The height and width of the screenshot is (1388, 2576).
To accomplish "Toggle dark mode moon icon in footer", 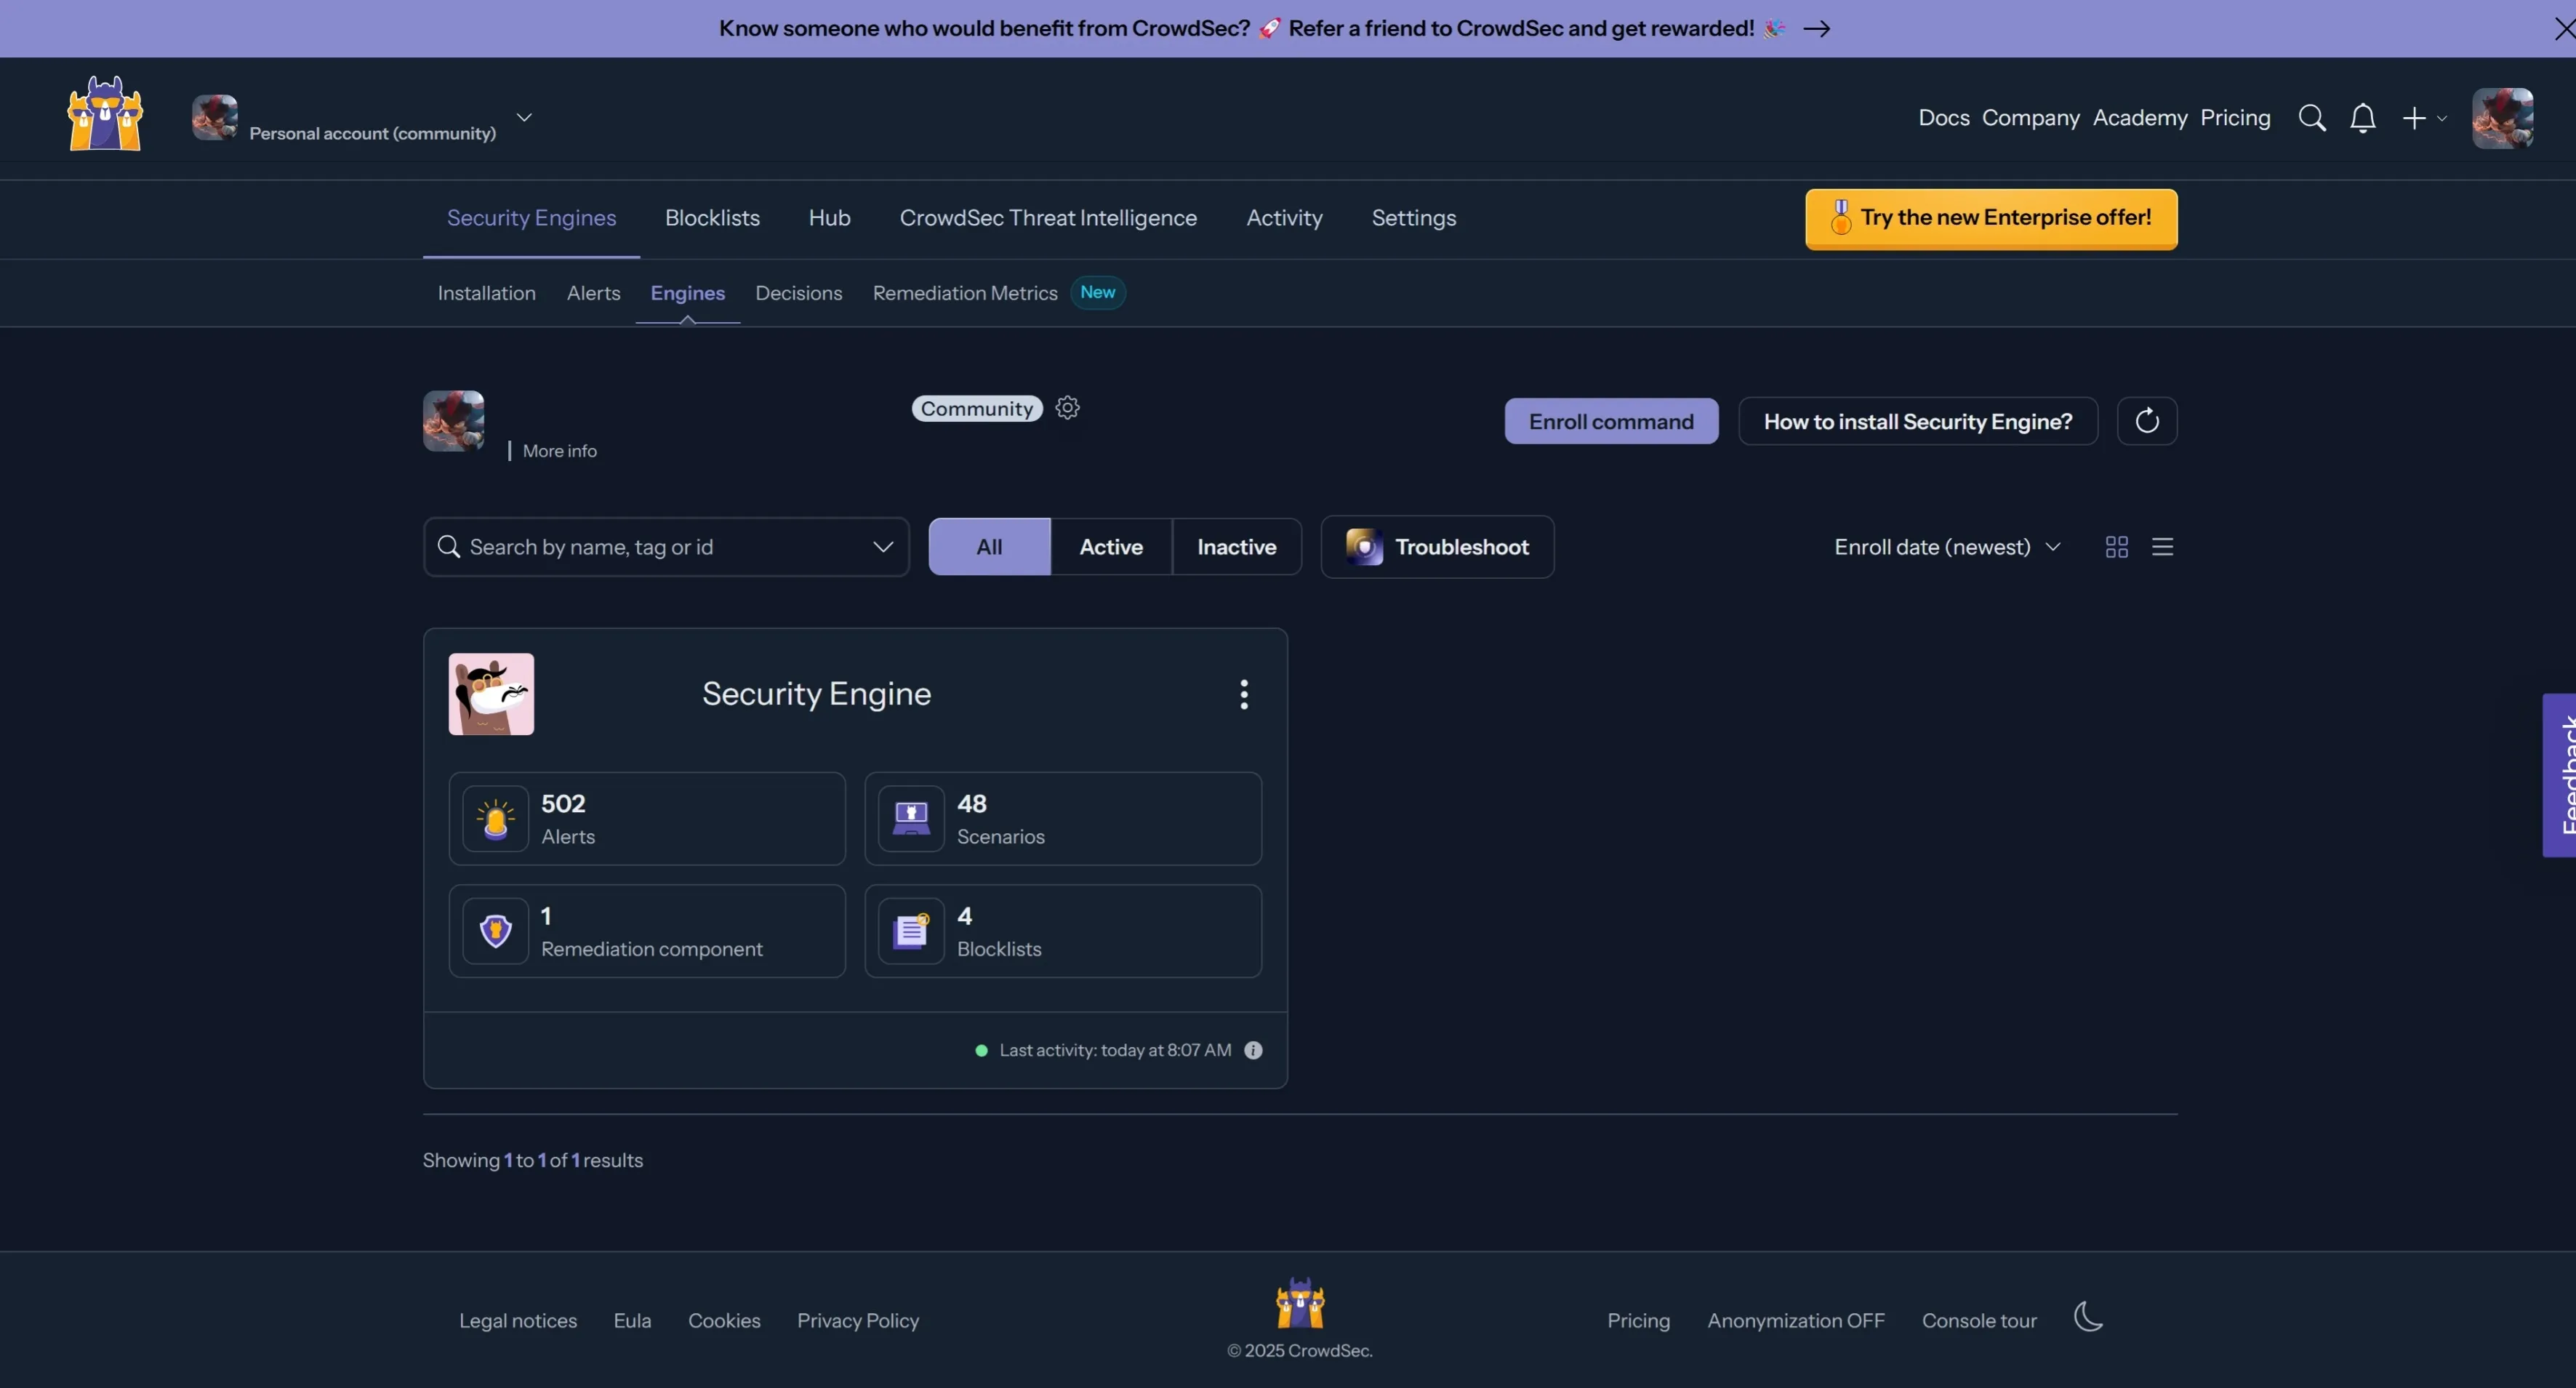I will tap(2087, 1317).
